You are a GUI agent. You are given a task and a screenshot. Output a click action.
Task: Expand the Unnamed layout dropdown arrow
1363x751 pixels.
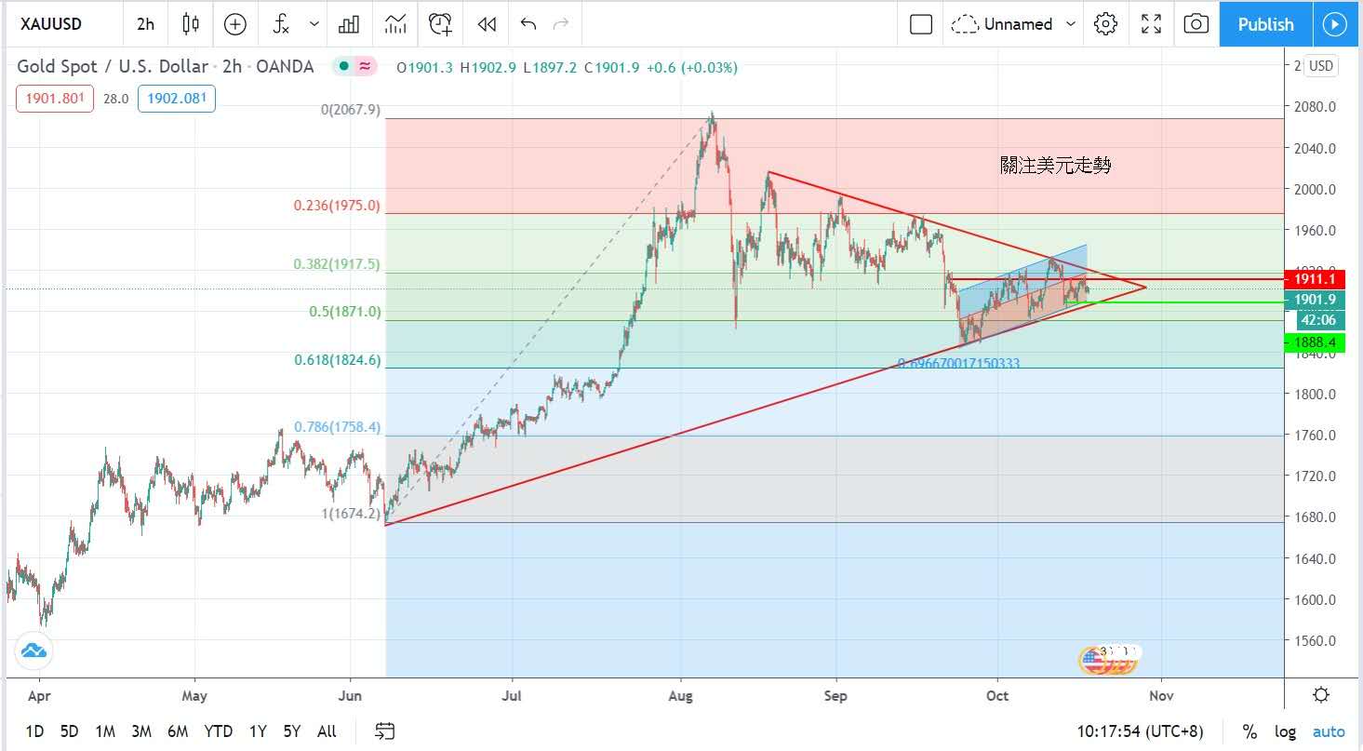pos(1071,24)
